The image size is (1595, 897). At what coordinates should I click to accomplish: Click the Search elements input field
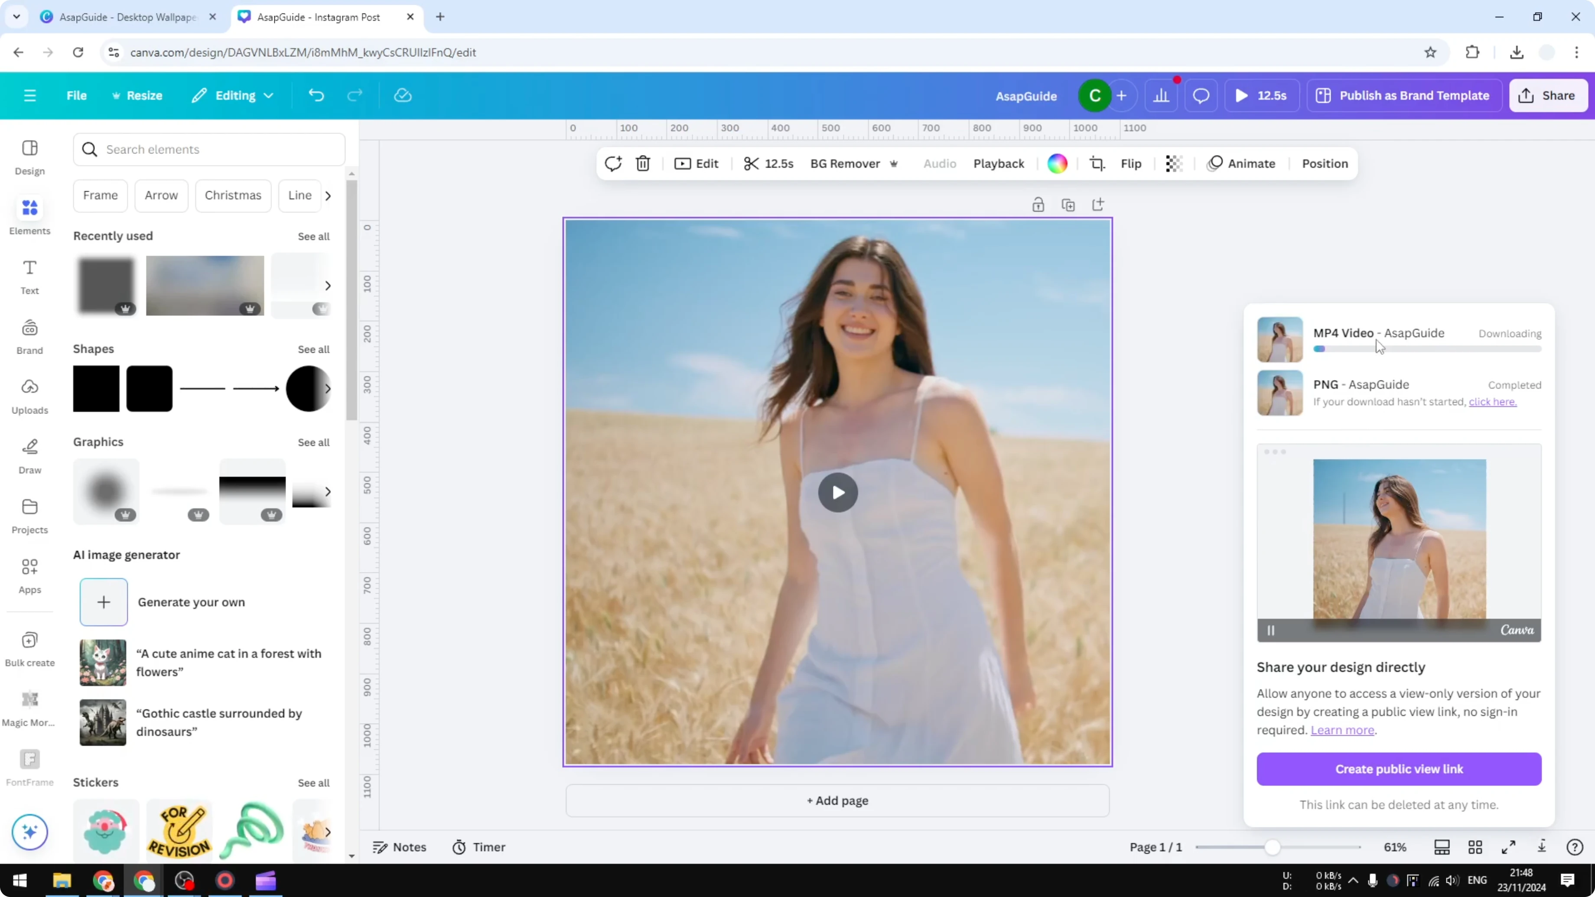[x=208, y=149]
